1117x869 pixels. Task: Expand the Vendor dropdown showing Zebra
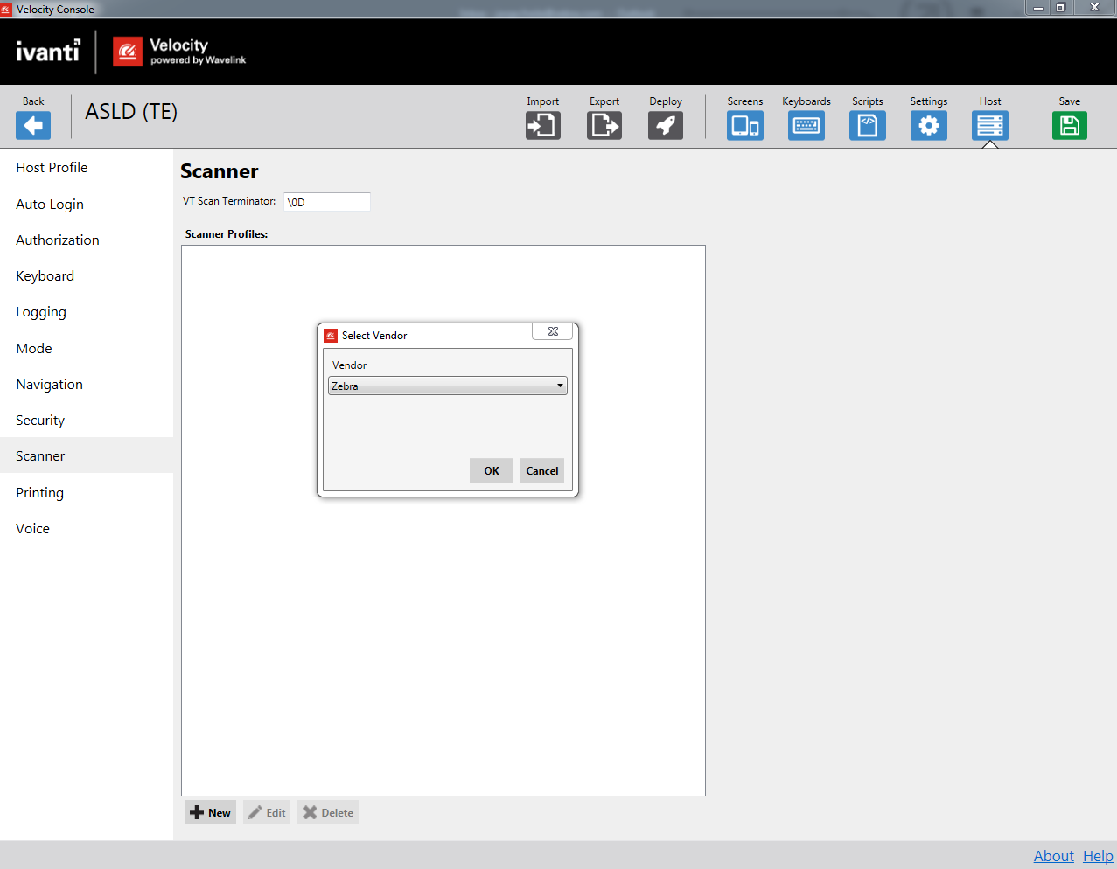click(x=447, y=386)
